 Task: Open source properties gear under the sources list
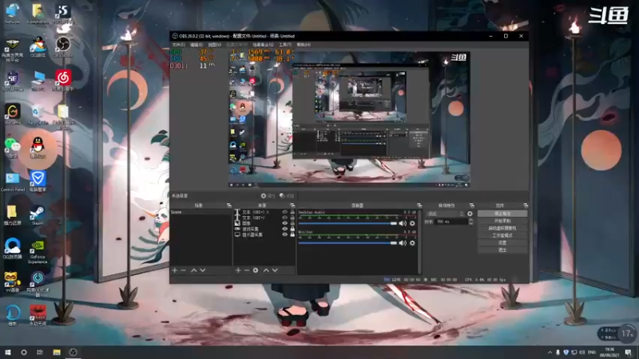[256, 270]
